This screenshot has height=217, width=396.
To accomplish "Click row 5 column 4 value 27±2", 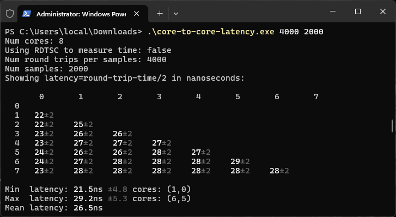I will point(201,152).
